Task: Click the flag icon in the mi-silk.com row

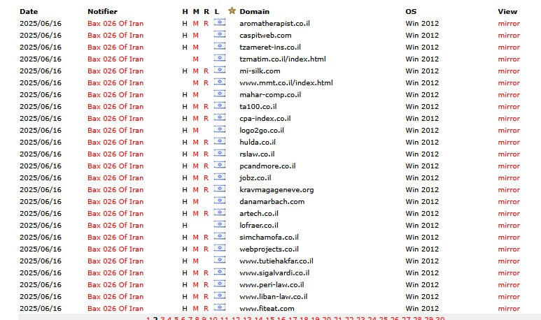Action: [220, 70]
